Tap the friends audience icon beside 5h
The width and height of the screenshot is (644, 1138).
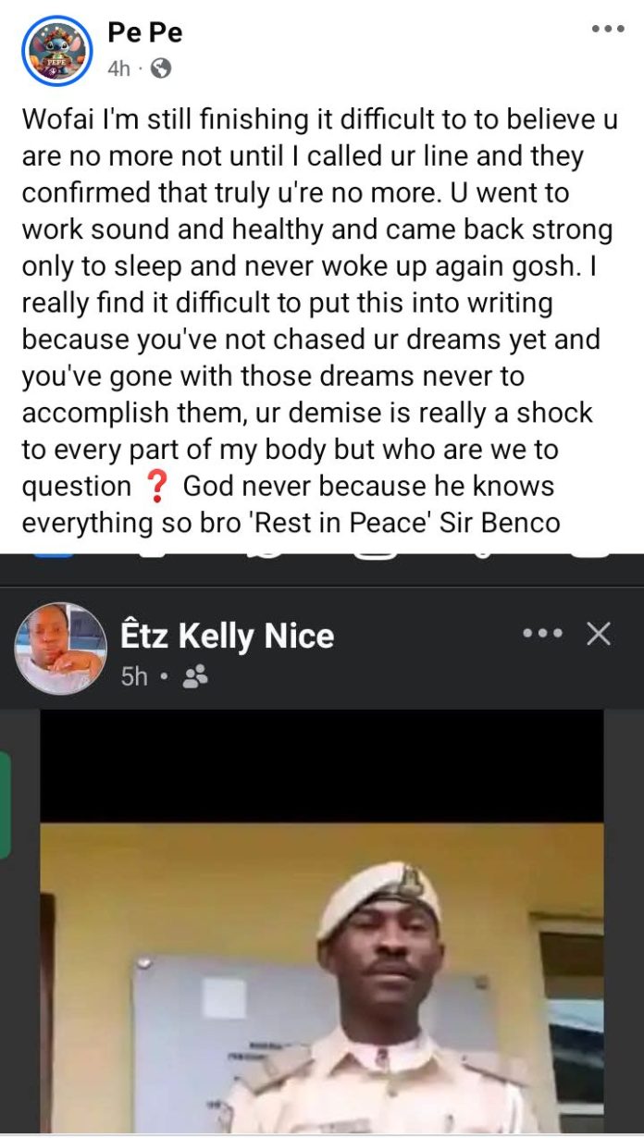(194, 677)
